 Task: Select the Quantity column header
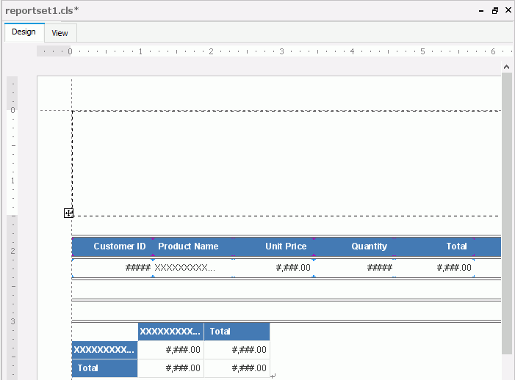[x=354, y=246]
